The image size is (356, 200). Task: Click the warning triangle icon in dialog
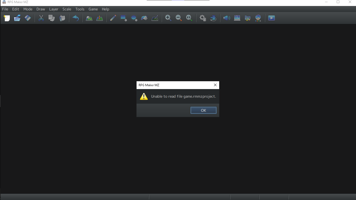144,96
